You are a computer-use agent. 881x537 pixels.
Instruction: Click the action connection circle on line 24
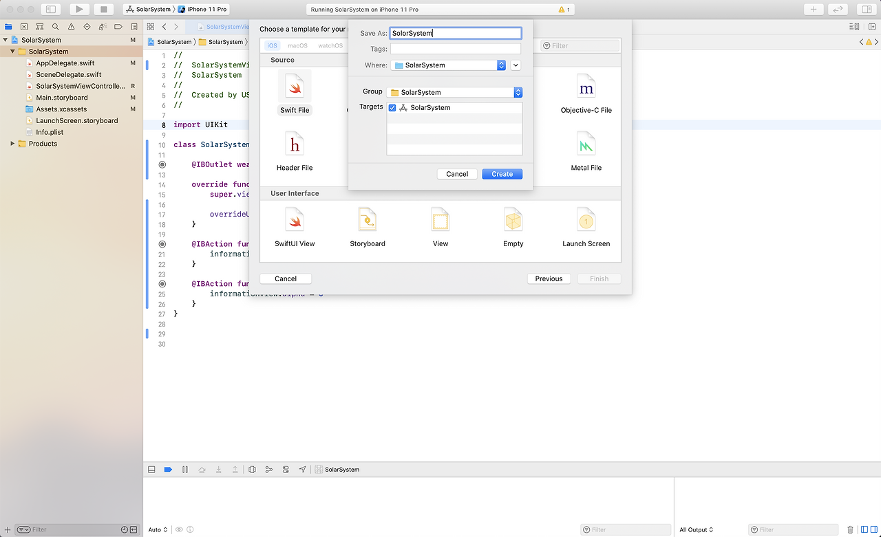(x=162, y=284)
